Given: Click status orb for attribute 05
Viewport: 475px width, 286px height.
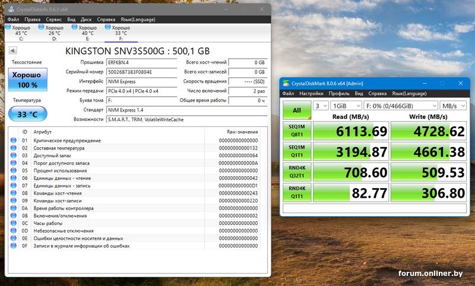Looking at the screenshot, I should pyautogui.click(x=13, y=170).
